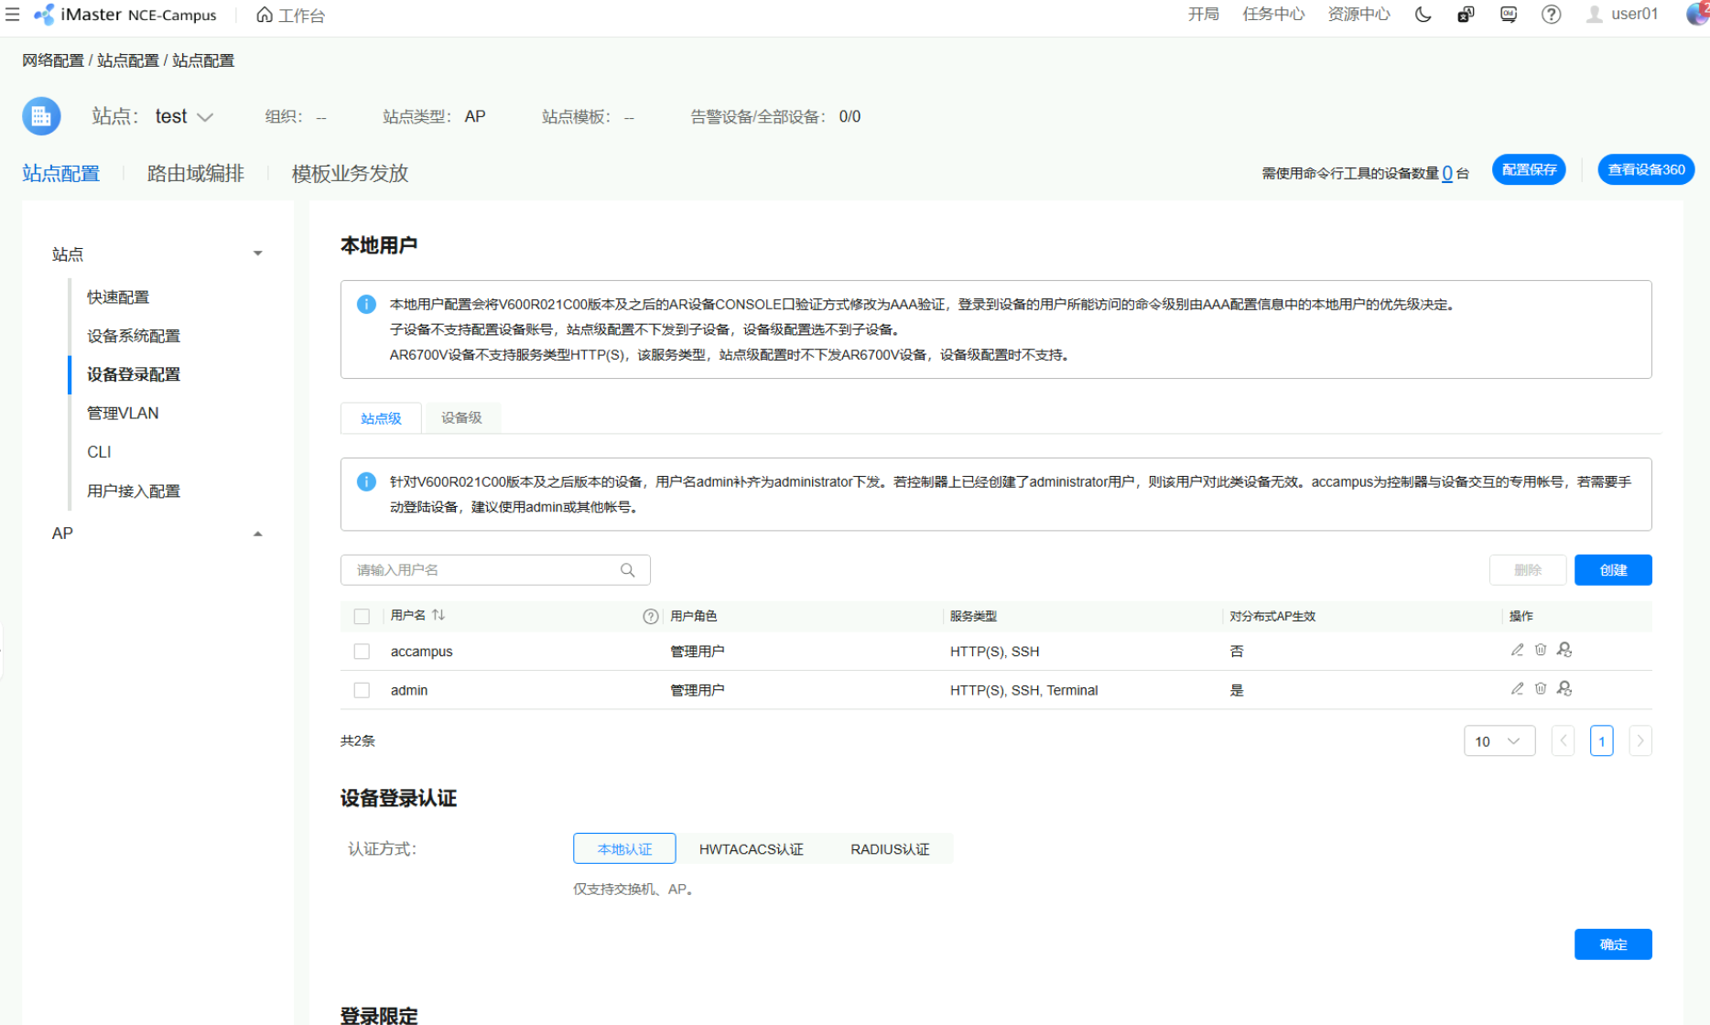
Task: Click the delete trash icon for admin
Action: click(1541, 688)
